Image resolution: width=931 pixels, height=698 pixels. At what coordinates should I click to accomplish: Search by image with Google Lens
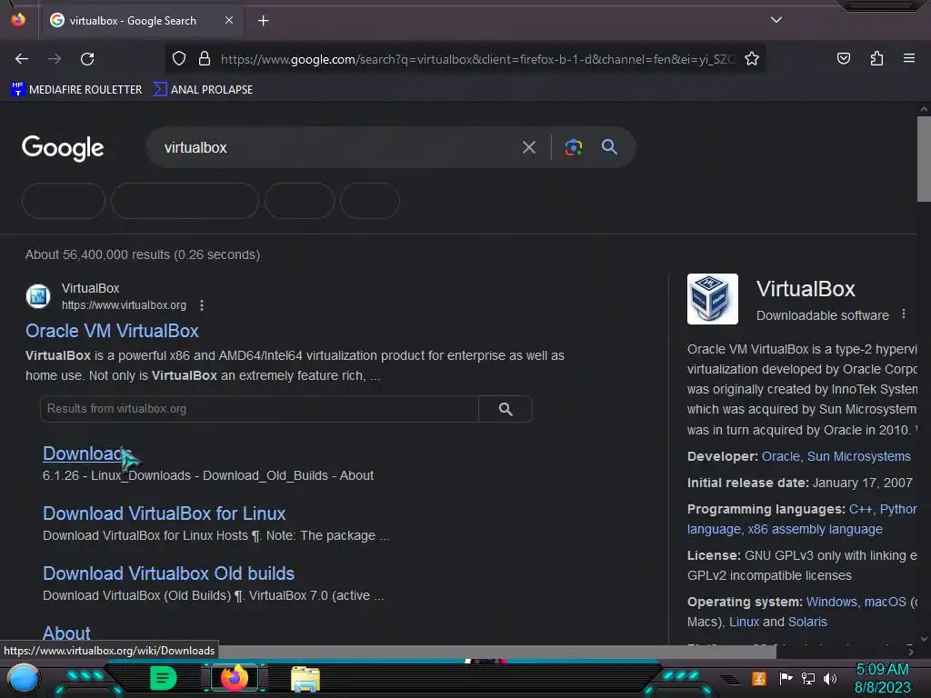pyautogui.click(x=573, y=147)
